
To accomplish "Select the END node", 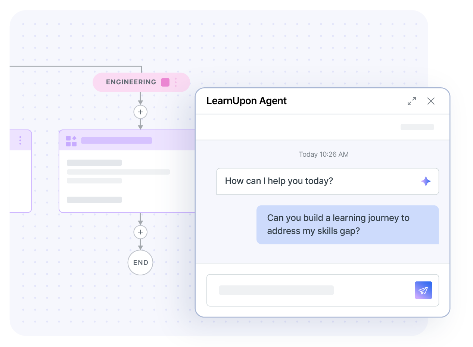I will (x=140, y=263).
